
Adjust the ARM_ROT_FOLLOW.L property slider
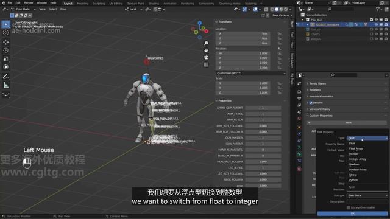263,126
